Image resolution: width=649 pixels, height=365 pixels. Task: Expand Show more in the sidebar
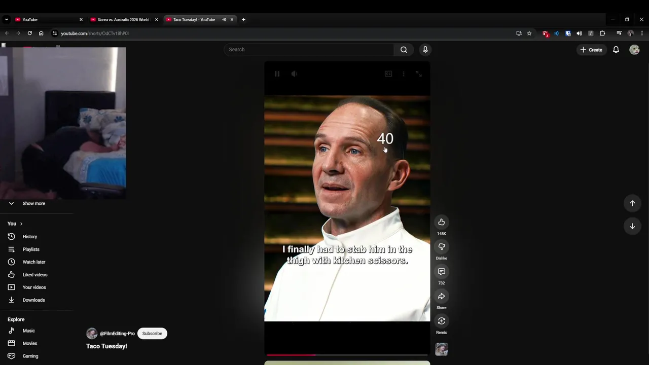(33, 203)
